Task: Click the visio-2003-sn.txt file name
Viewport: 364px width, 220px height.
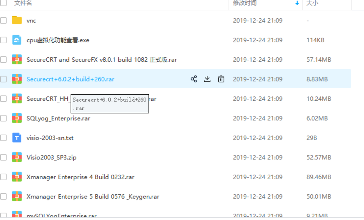Action: click(50, 138)
